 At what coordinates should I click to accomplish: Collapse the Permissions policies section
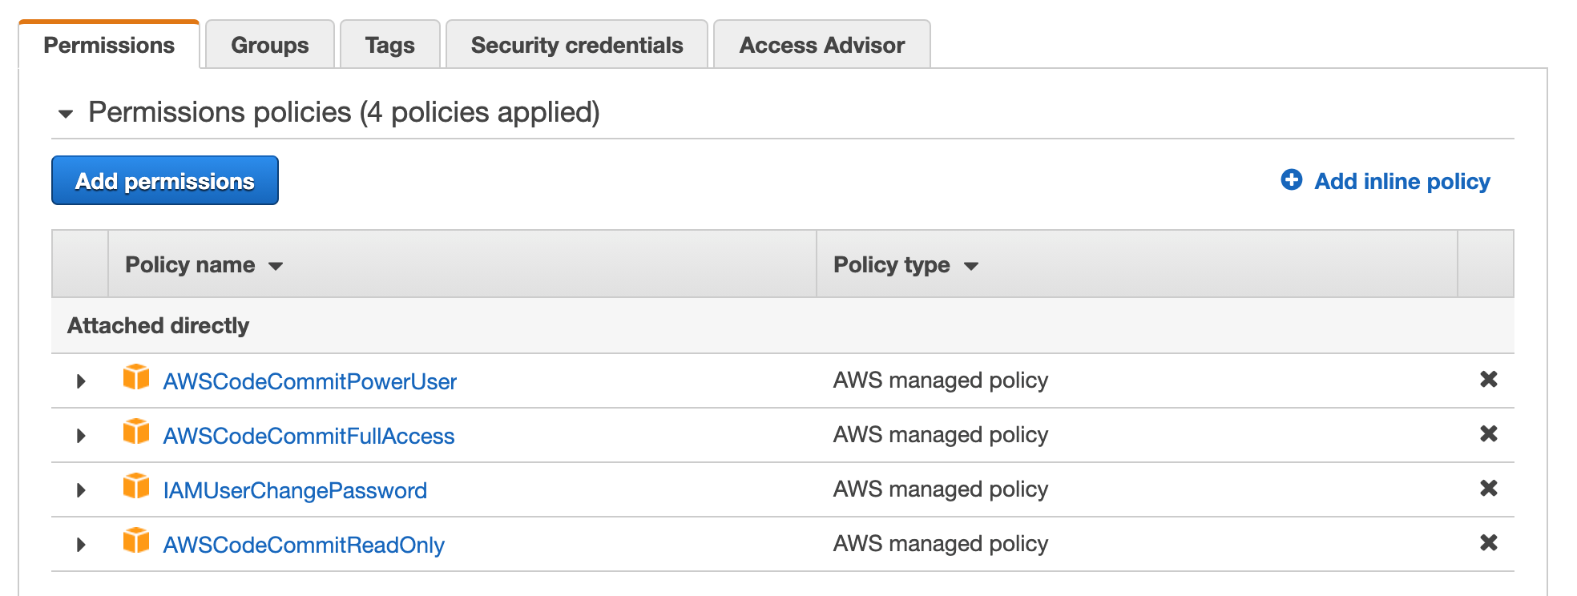click(x=66, y=114)
